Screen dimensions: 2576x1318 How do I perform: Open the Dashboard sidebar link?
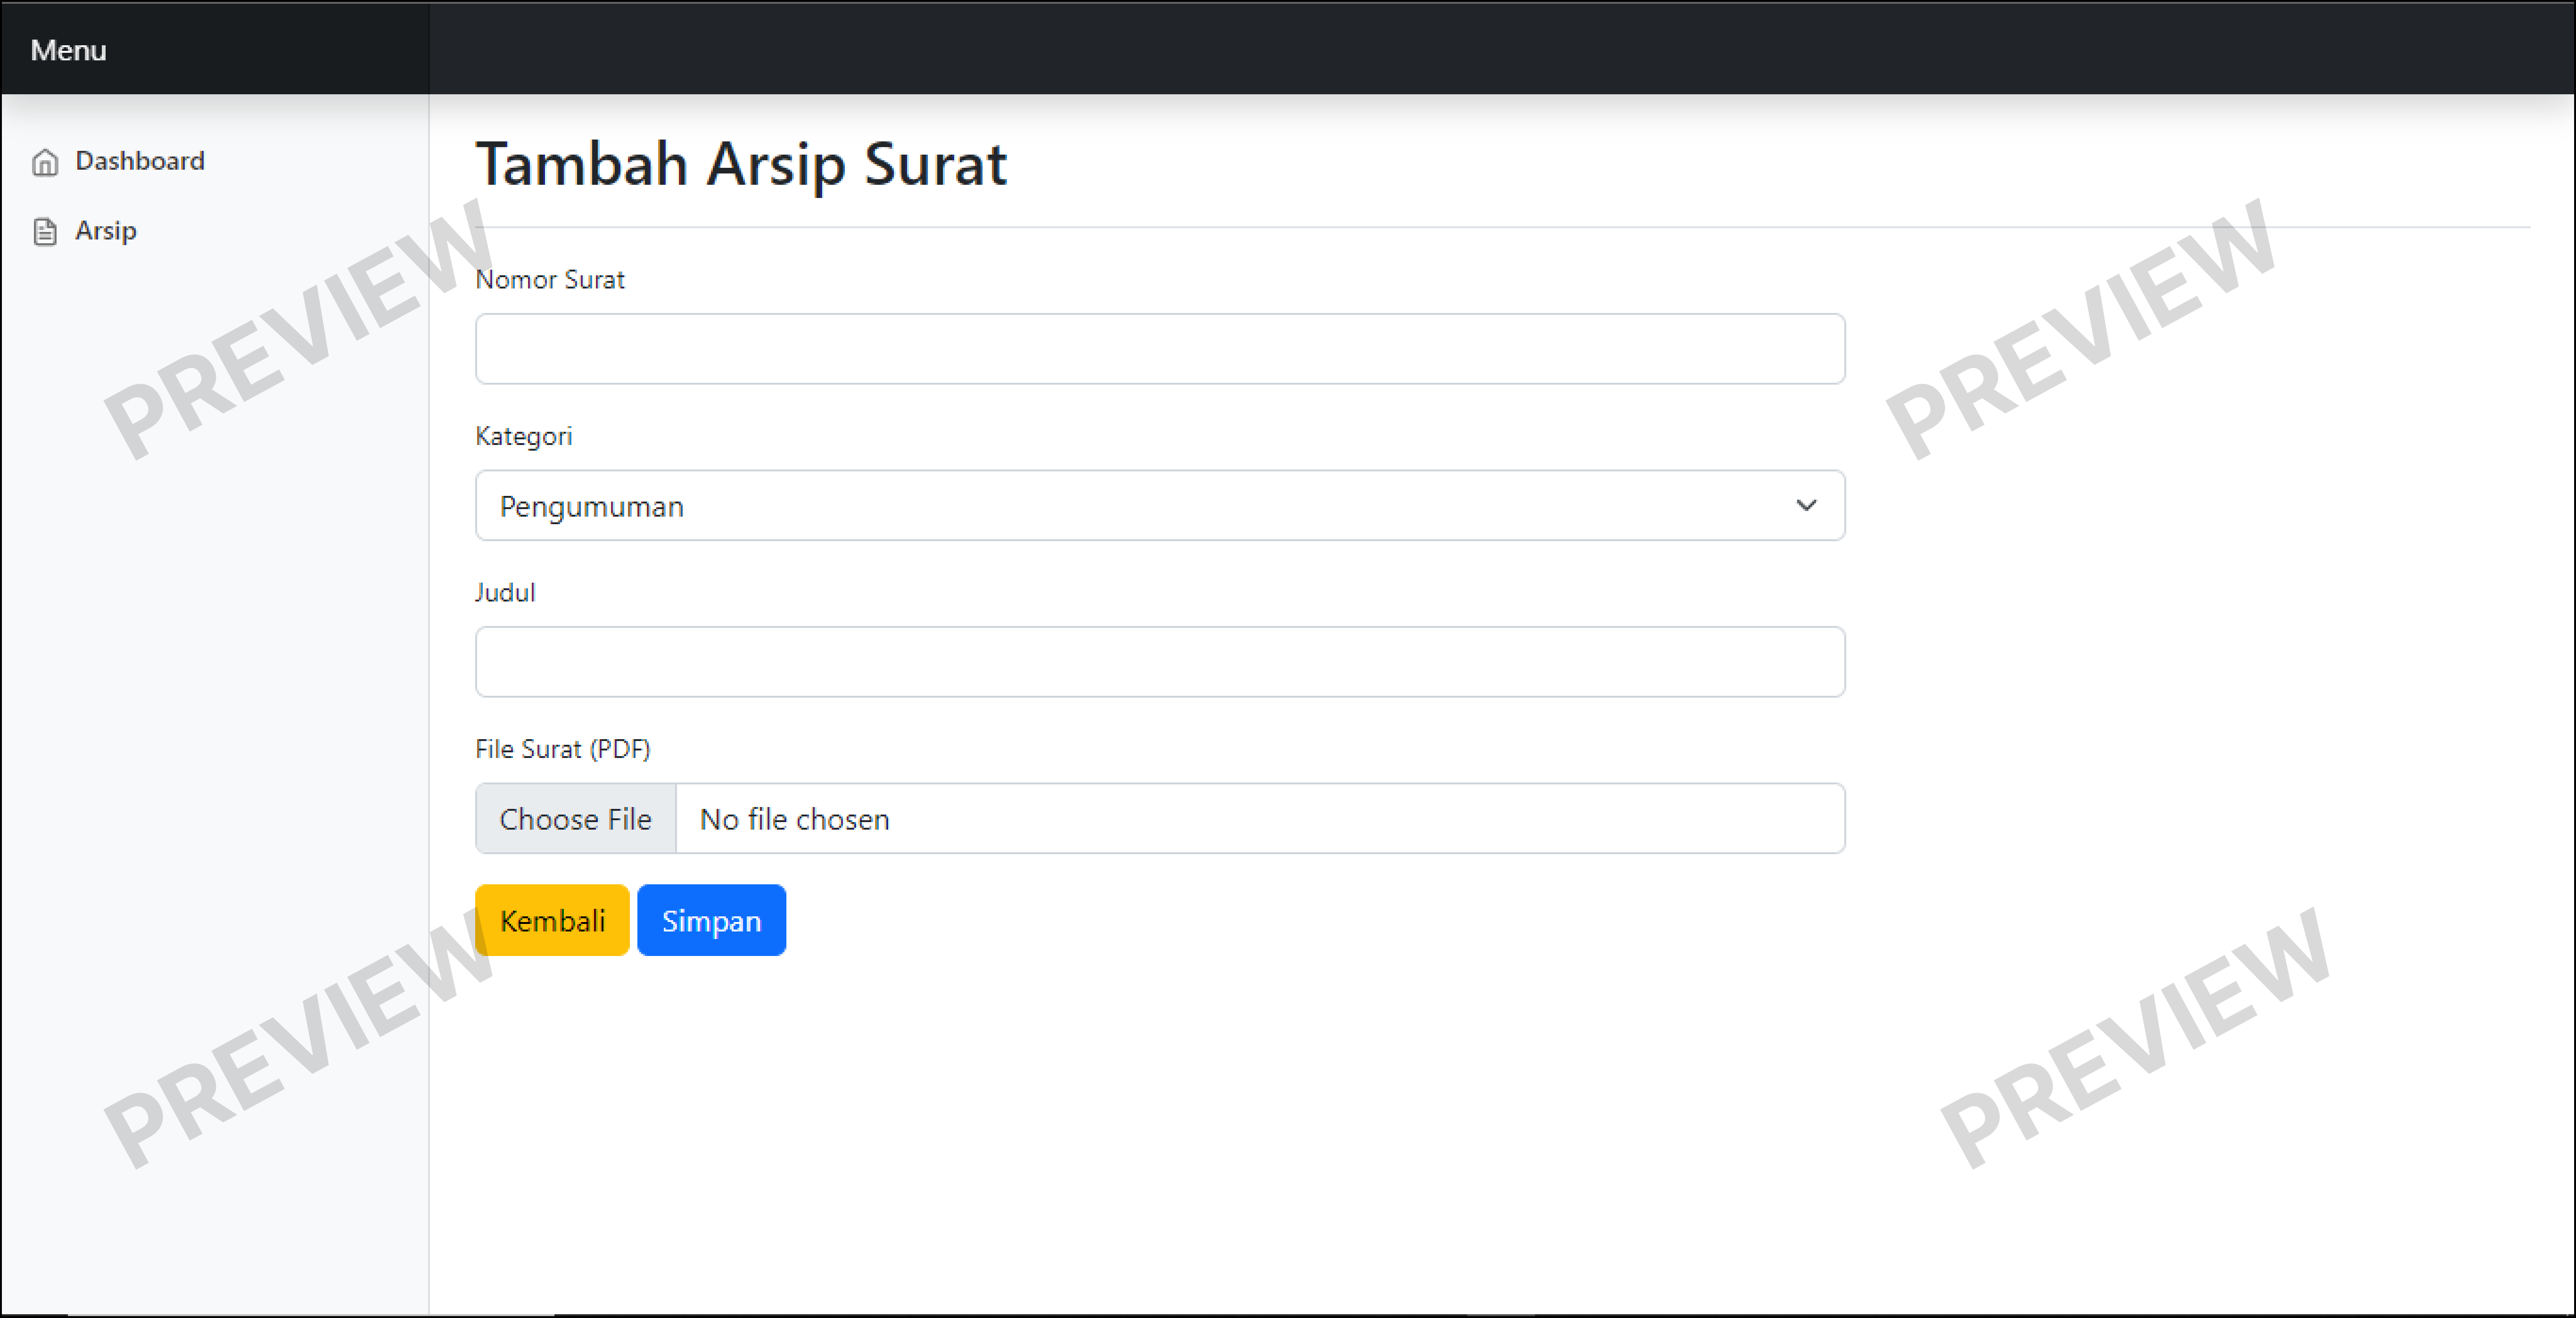[118, 161]
